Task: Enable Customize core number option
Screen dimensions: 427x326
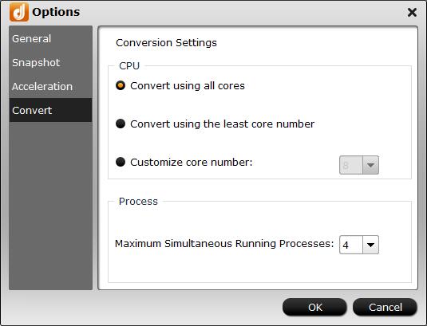Action: point(121,162)
